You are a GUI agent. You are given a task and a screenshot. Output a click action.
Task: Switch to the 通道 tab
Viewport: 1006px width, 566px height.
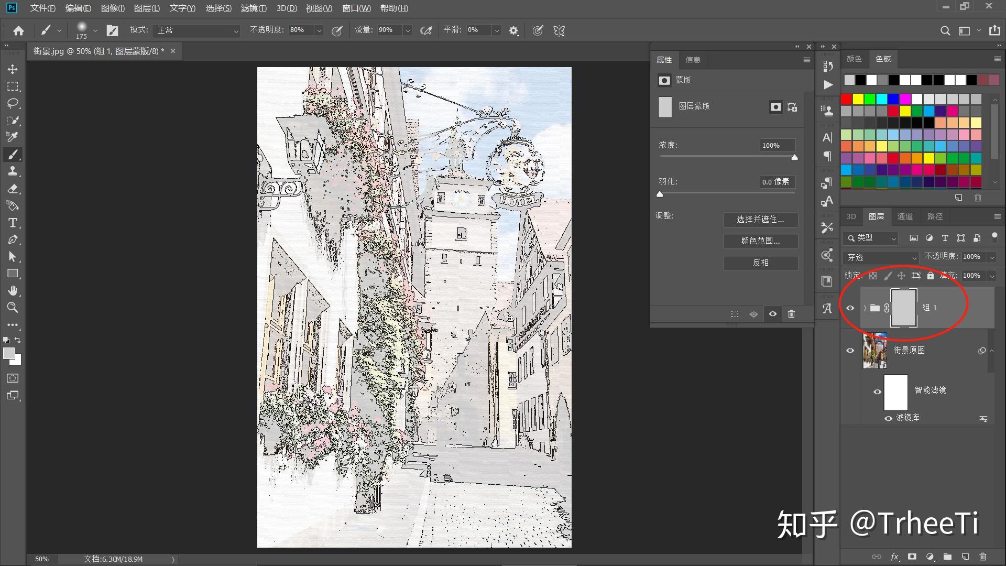click(x=905, y=216)
